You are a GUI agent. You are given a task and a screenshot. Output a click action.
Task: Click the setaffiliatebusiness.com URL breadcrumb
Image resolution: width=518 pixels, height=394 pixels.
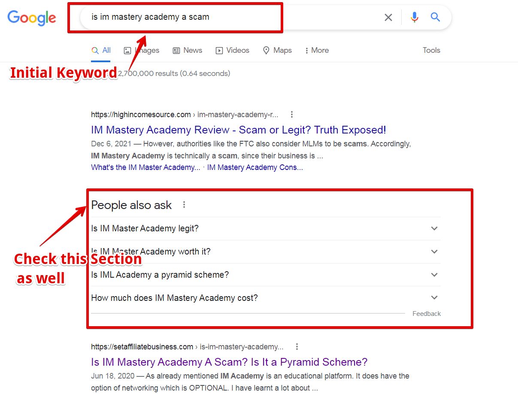click(187, 347)
